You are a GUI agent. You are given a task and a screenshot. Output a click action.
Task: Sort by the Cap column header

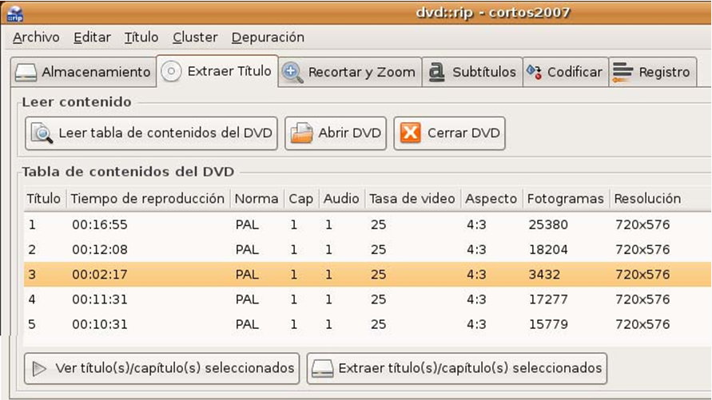coord(301,199)
